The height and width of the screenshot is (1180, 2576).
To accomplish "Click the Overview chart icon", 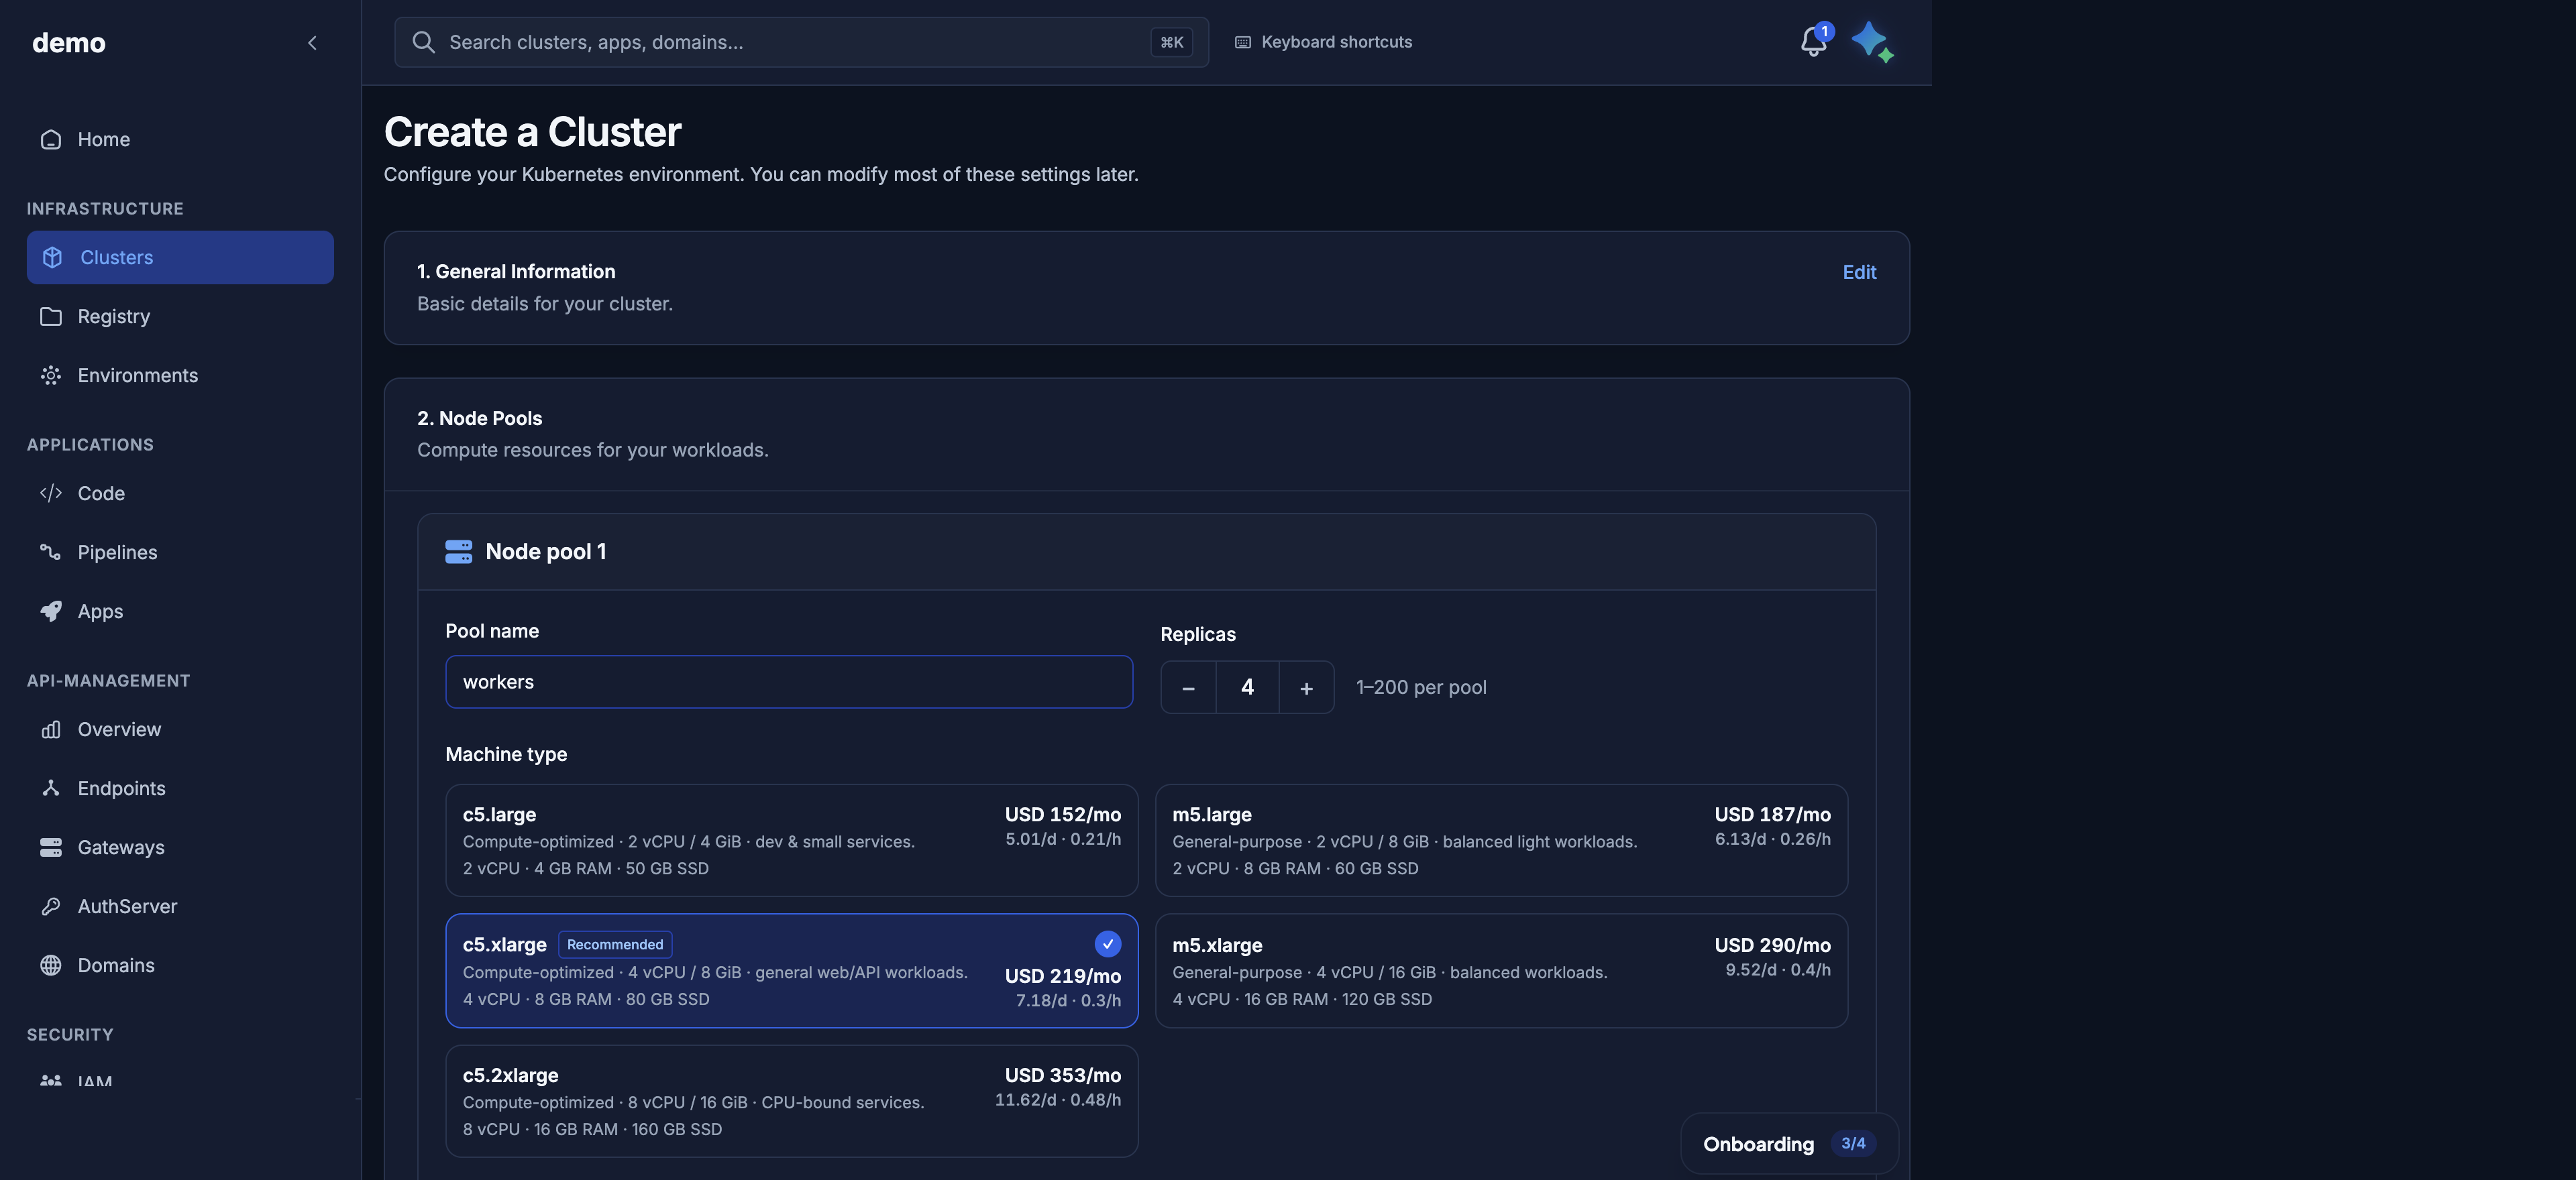I will click(51, 729).
